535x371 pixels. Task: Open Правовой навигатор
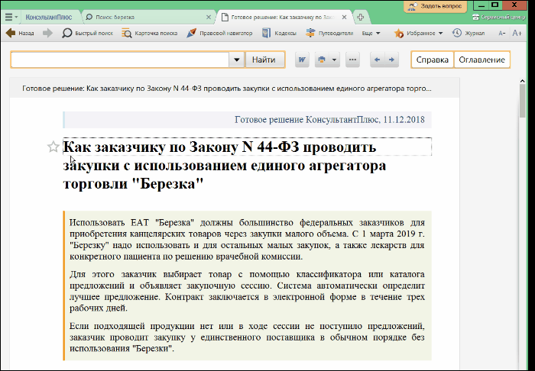point(219,33)
